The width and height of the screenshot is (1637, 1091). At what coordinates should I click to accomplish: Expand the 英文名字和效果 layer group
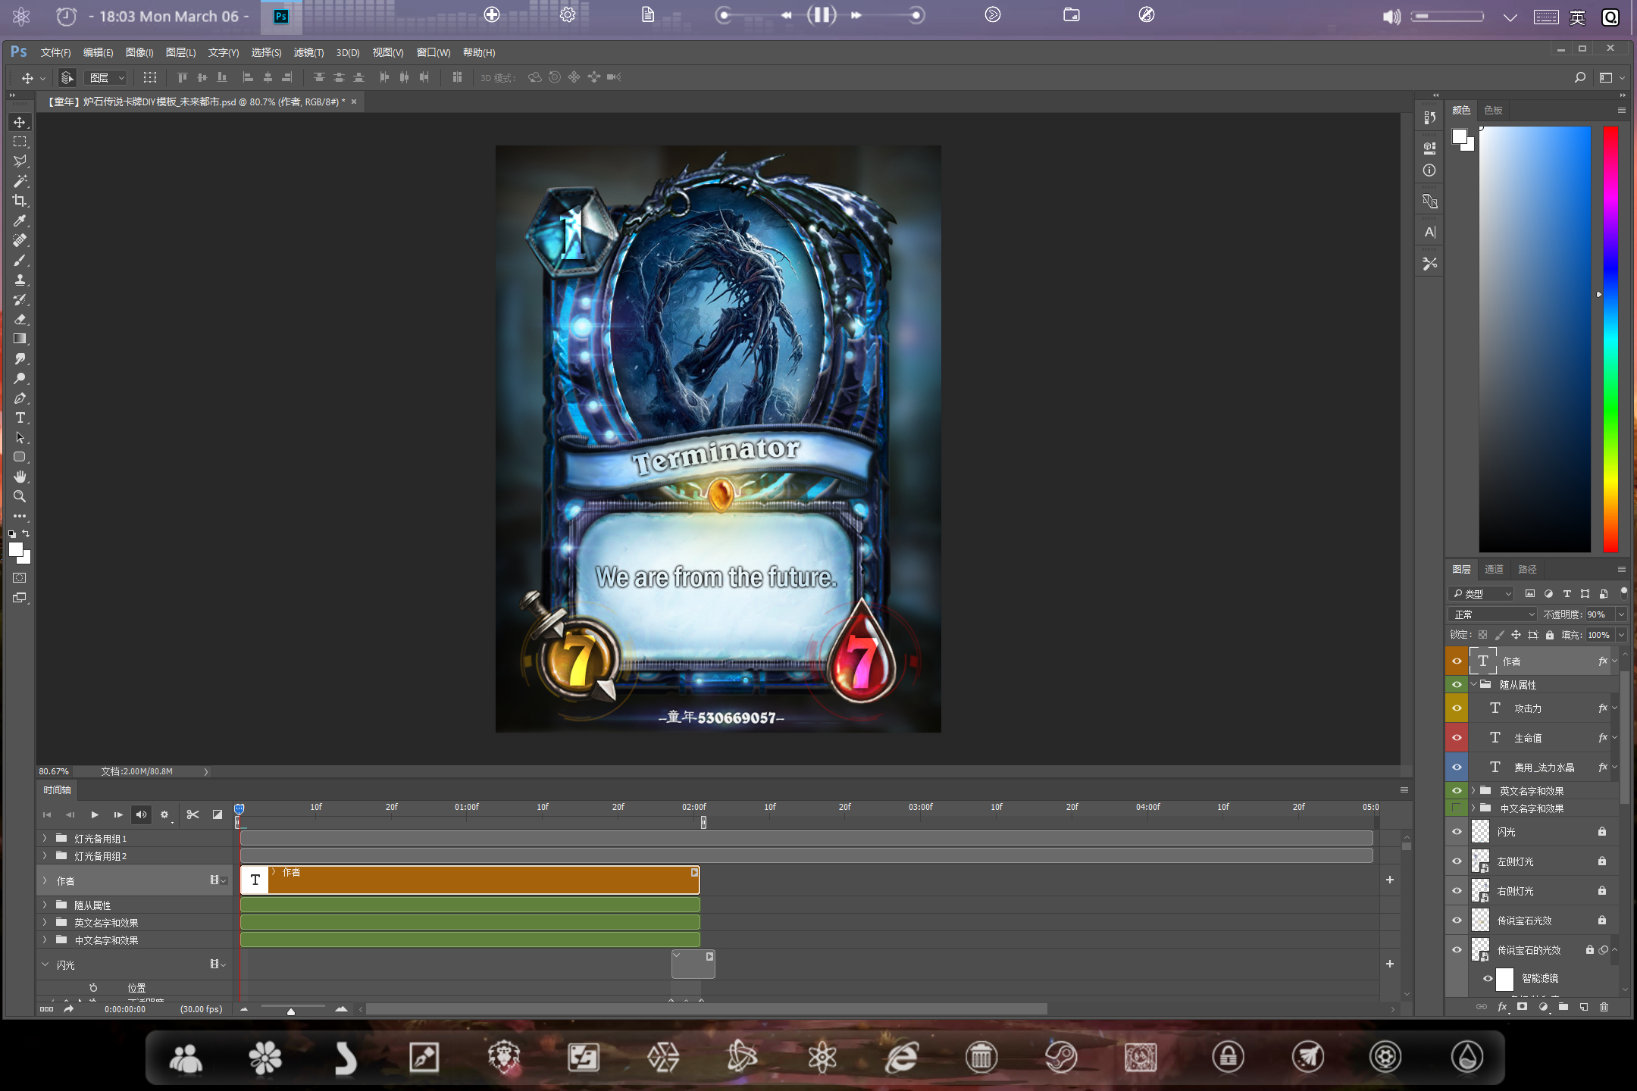click(1473, 790)
